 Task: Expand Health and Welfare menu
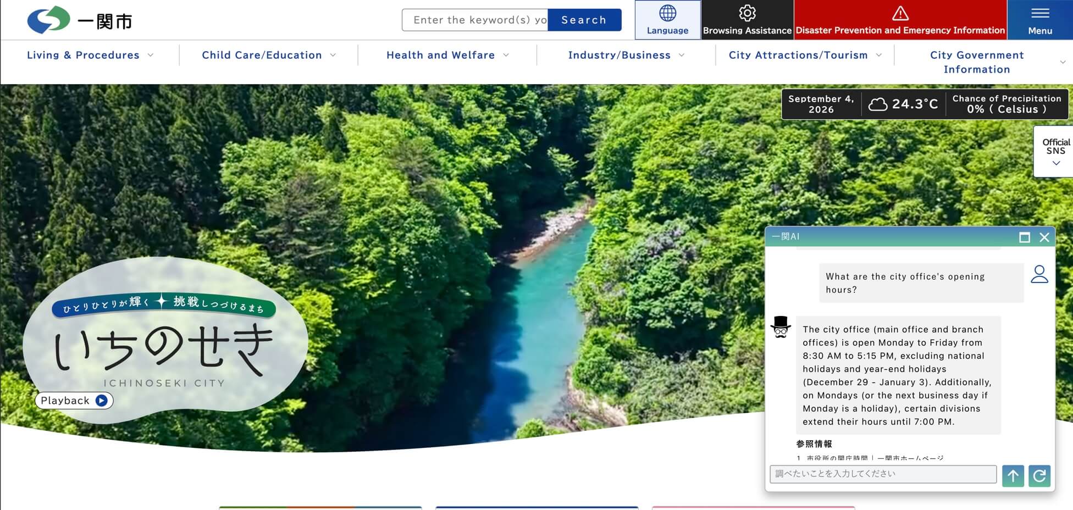(x=447, y=55)
